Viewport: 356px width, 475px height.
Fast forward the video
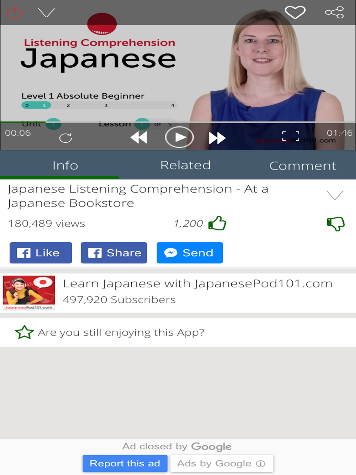pyautogui.click(x=217, y=138)
